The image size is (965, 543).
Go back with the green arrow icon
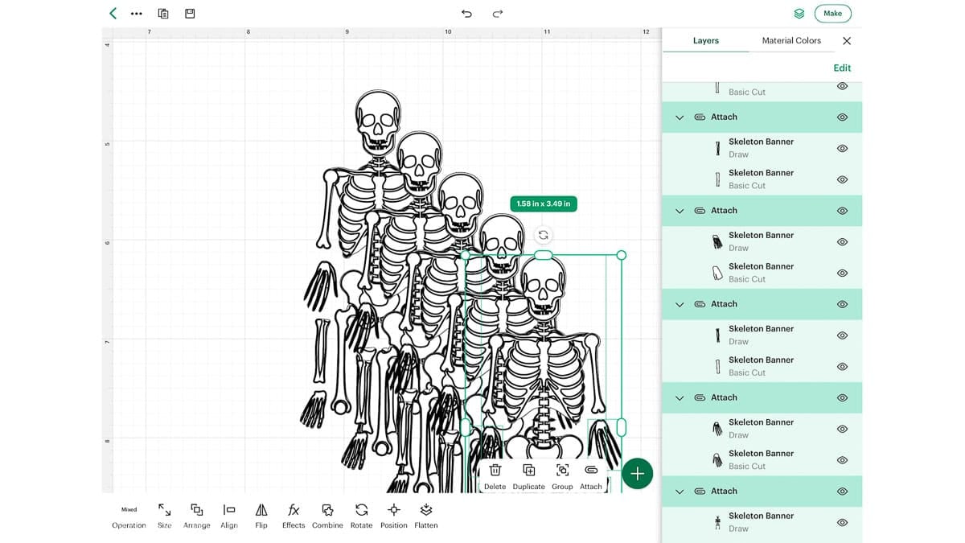point(113,13)
